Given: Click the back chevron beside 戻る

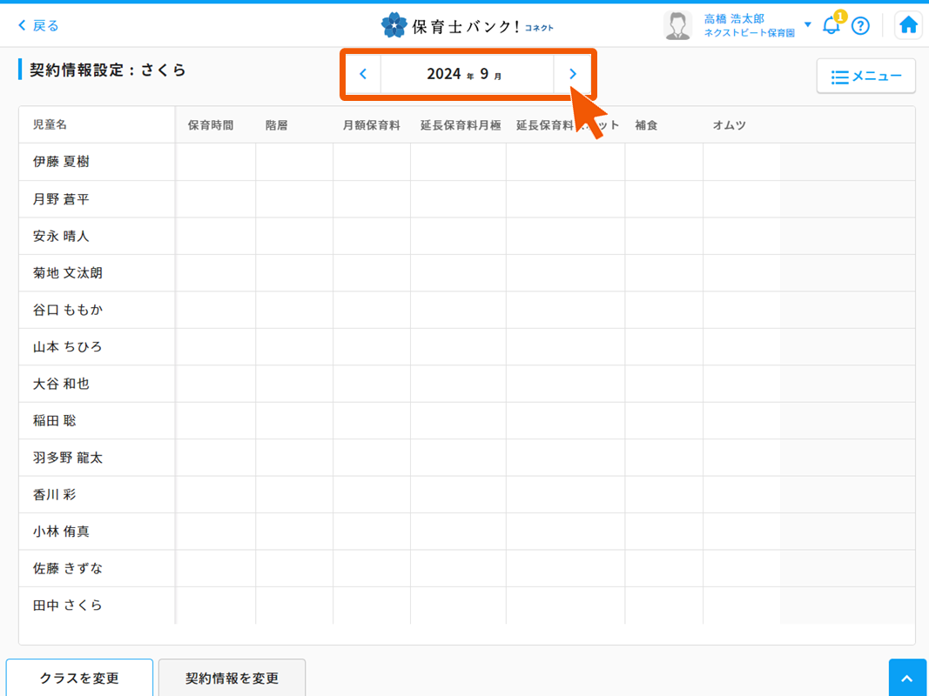Looking at the screenshot, I should coord(19,25).
